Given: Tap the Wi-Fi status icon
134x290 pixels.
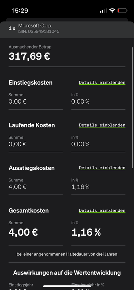Looking at the screenshot, I should point(112,10).
